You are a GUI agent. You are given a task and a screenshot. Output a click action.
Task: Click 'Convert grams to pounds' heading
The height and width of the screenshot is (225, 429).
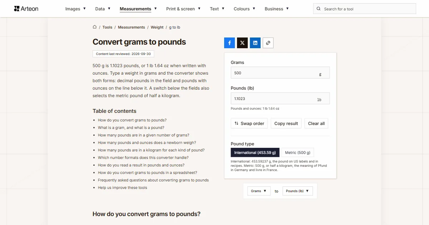pyautogui.click(x=139, y=42)
